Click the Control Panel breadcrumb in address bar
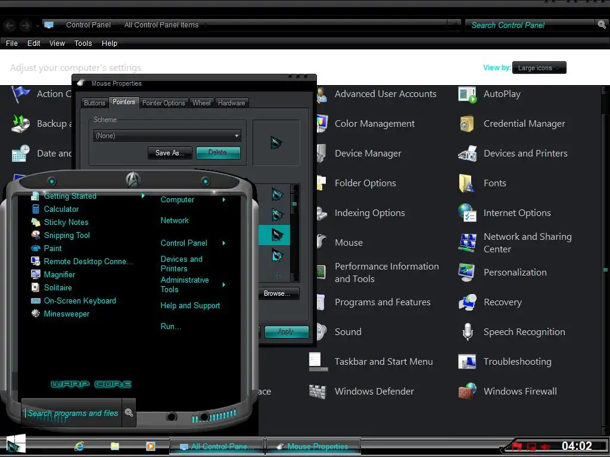This screenshot has height=457, width=610. tap(88, 25)
